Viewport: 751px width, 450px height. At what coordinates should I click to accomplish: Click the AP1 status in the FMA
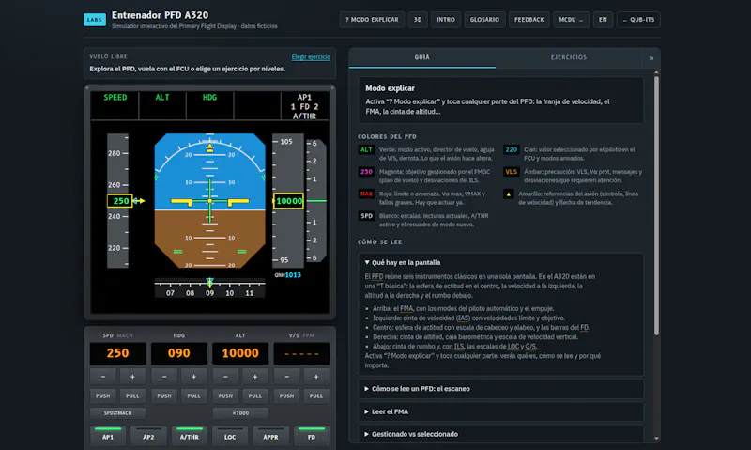[304, 98]
